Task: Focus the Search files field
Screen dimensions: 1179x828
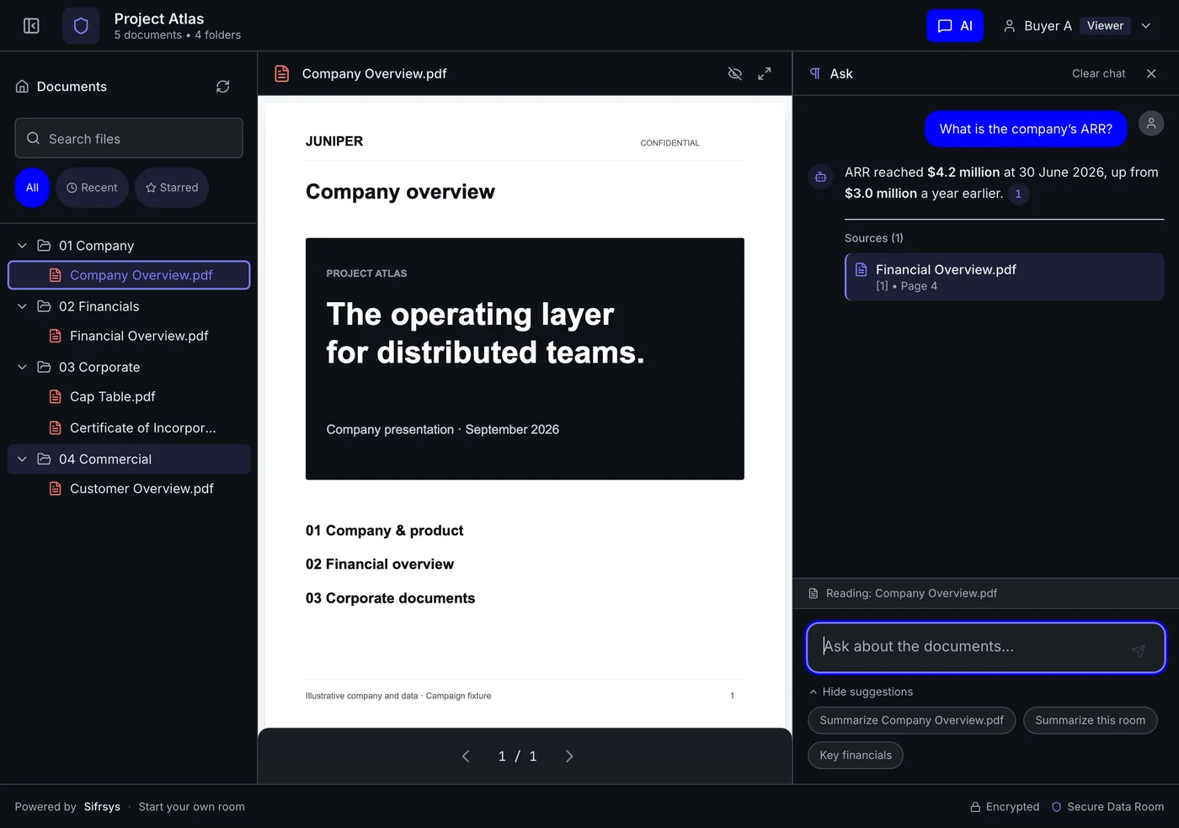Action: point(129,138)
